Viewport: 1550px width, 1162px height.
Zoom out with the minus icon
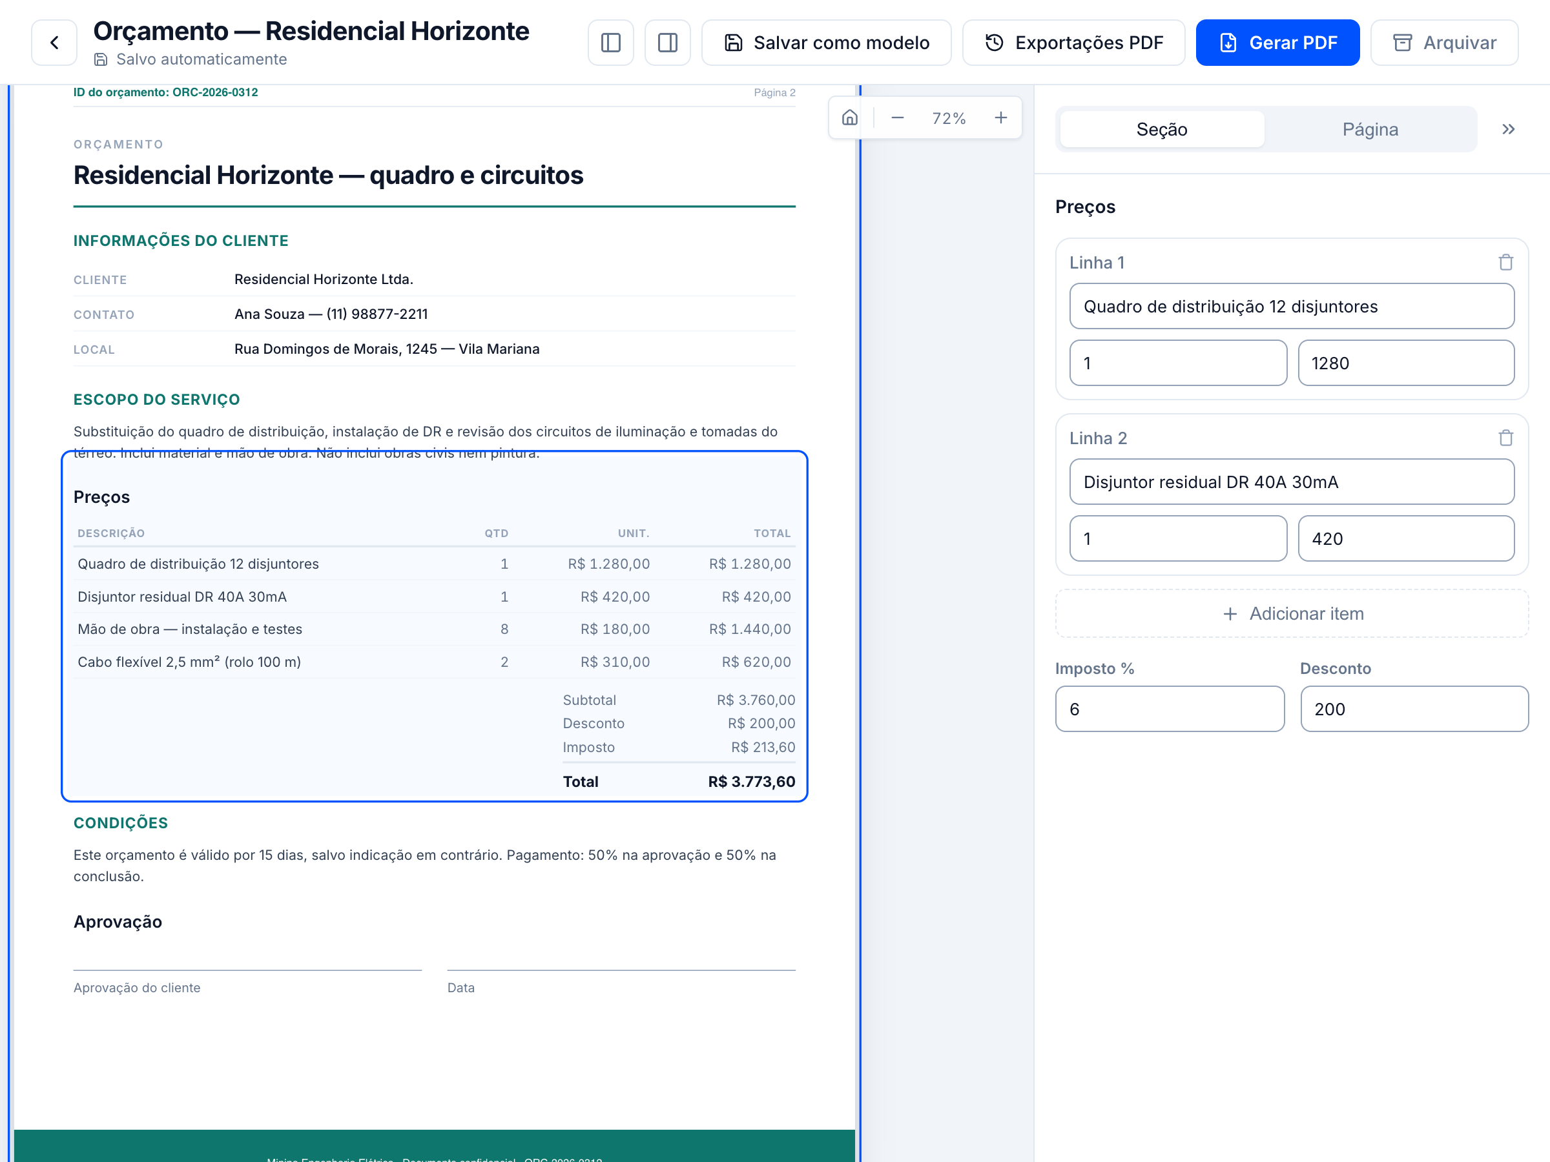[897, 117]
